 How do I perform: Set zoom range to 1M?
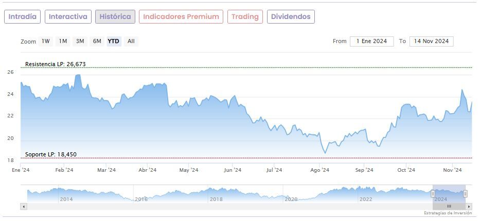pyautogui.click(x=63, y=41)
